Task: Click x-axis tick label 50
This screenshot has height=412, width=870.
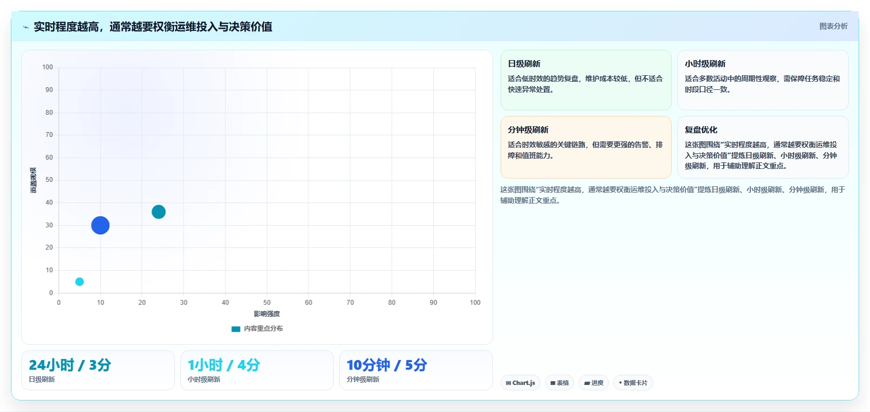Action: pos(267,303)
